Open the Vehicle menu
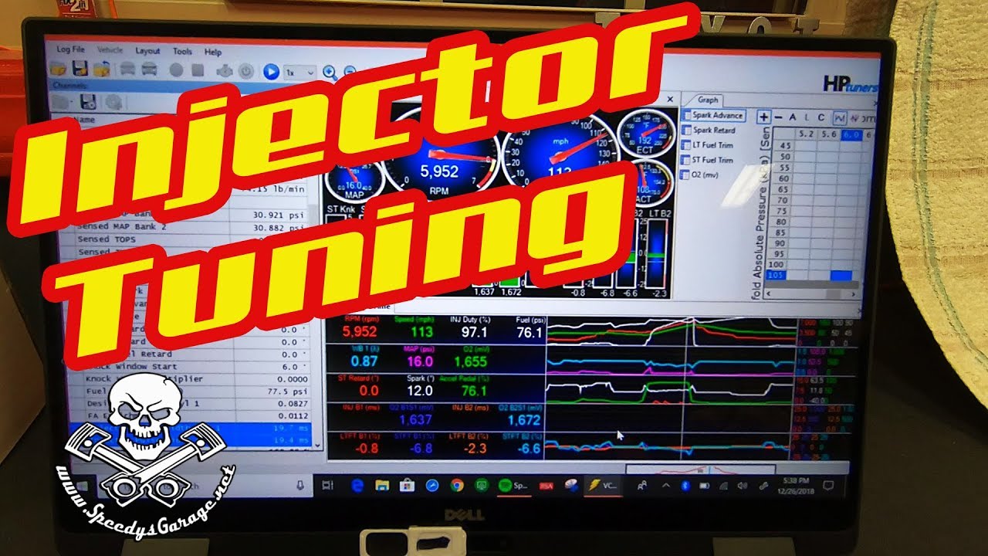This screenshot has width=988, height=556. pyautogui.click(x=110, y=50)
